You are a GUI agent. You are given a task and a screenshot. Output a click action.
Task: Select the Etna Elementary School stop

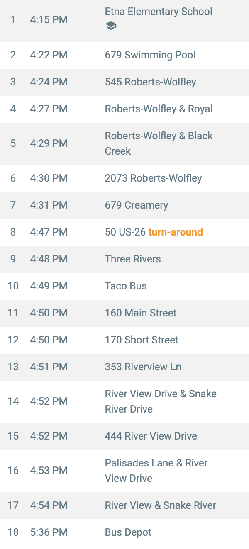pyautogui.click(x=124, y=19)
